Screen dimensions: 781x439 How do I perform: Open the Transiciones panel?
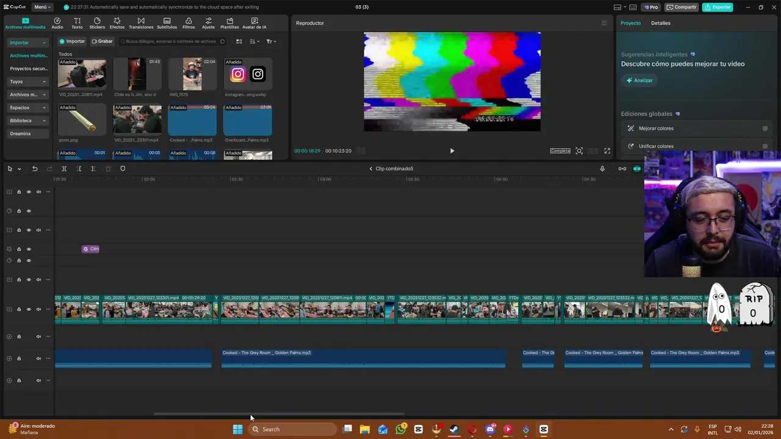tap(141, 23)
